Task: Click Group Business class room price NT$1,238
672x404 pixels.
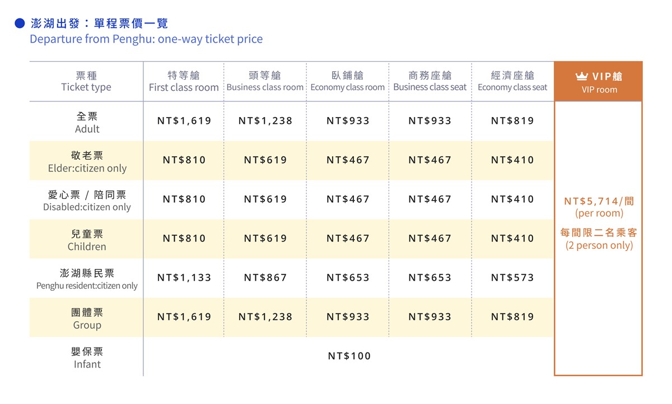Action: click(x=265, y=317)
